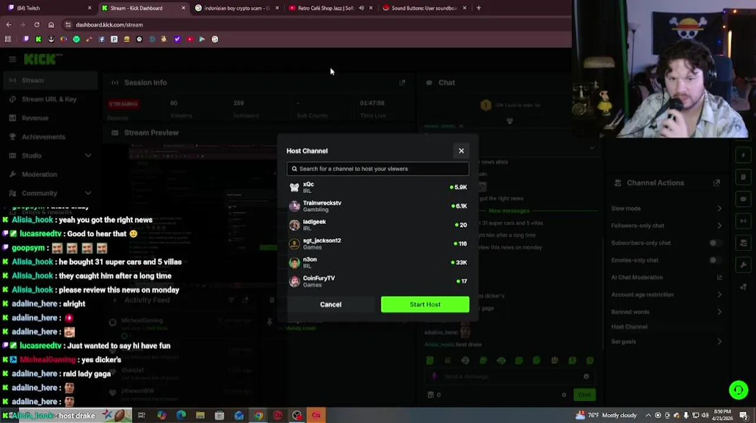Open Chrome from the Windows taskbar
The width and height of the screenshot is (756, 423).
(x=258, y=415)
